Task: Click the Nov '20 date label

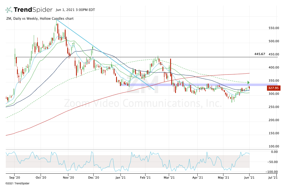Action: (68, 178)
